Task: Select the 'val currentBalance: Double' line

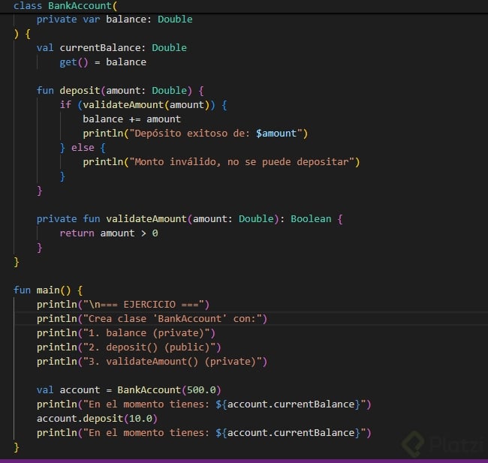Action: pyautogui.click(x=112, y=48)
